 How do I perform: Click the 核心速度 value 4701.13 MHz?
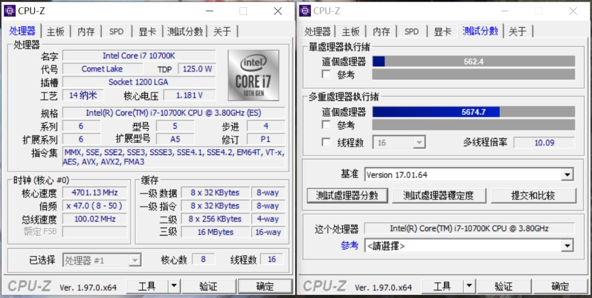tap(95, 193)
